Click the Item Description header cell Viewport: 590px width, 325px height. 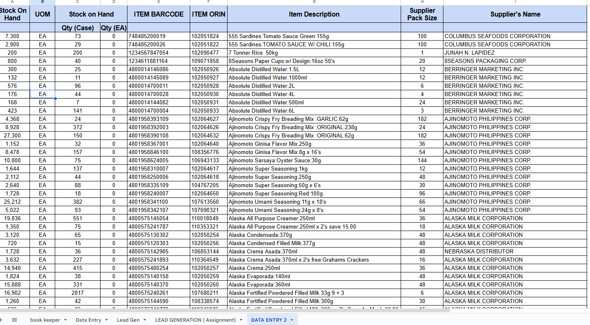point(314,14)
